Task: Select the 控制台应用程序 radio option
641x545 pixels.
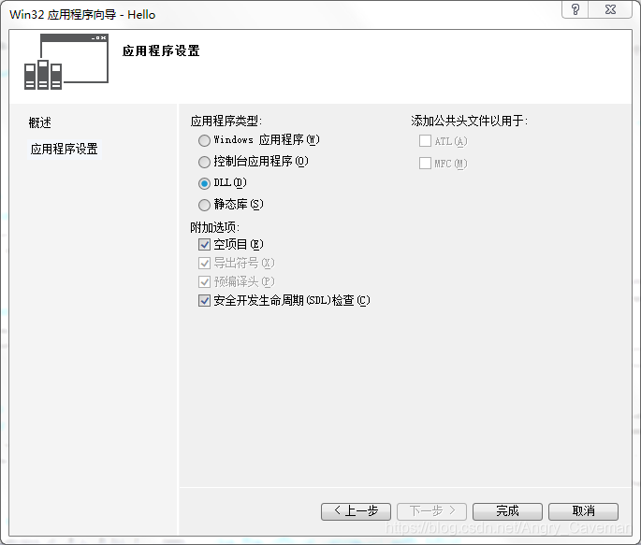Action: tap(204, 162)
